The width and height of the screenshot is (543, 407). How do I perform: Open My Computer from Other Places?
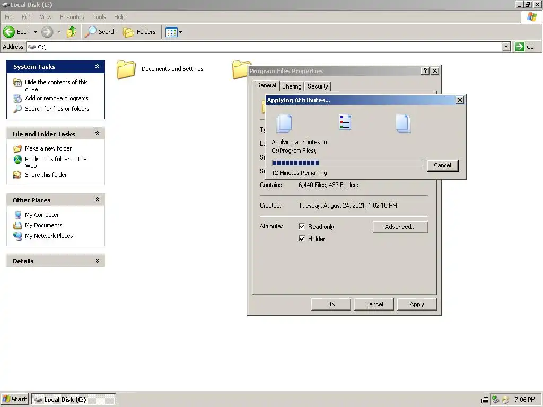click(x=42, y=215)
